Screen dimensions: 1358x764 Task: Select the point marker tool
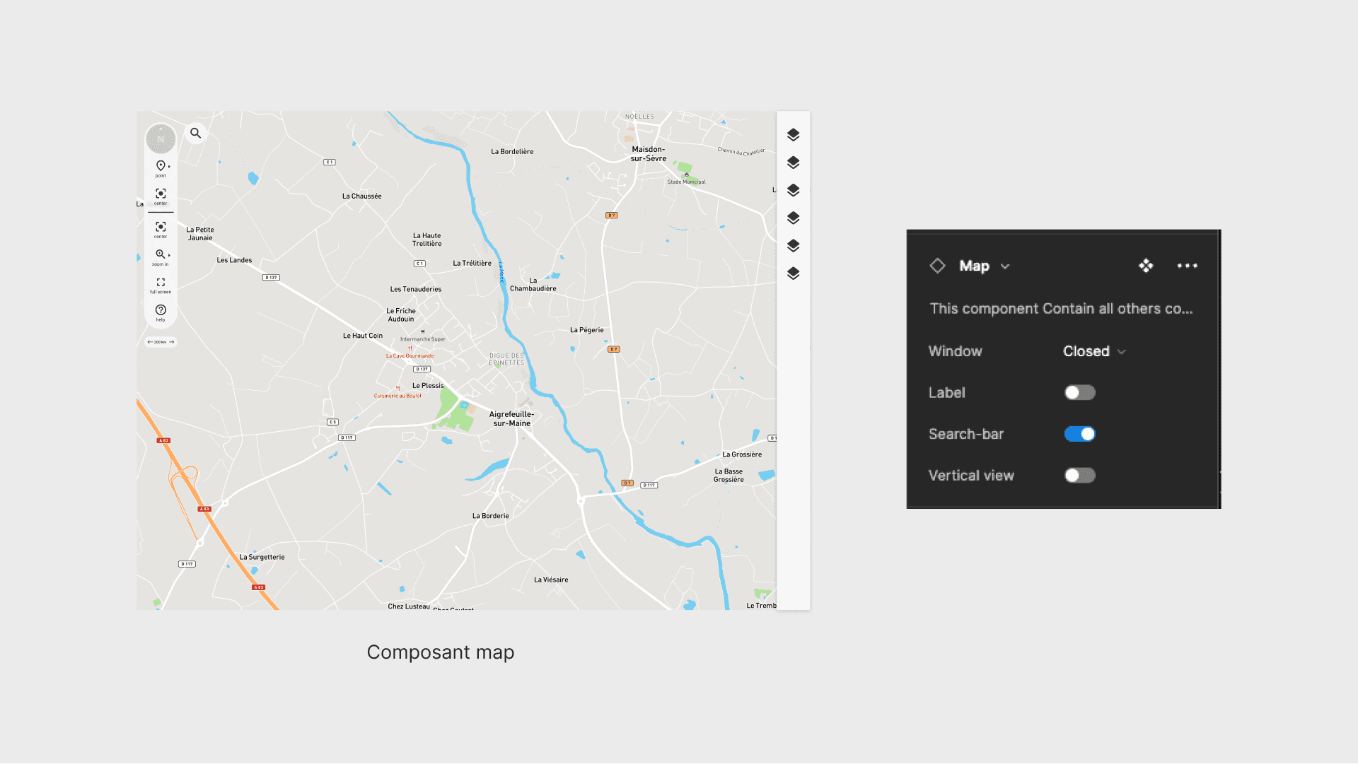coord(161,166)
